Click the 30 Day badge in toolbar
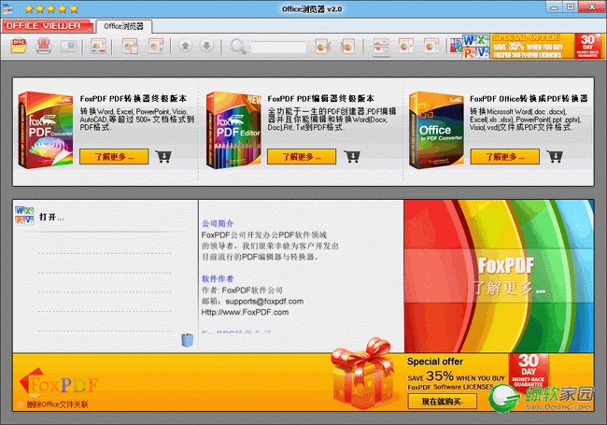 point(587,46)
